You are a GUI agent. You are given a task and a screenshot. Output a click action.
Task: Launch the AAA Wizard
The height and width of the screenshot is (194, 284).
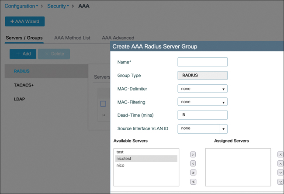click(25, 21)
